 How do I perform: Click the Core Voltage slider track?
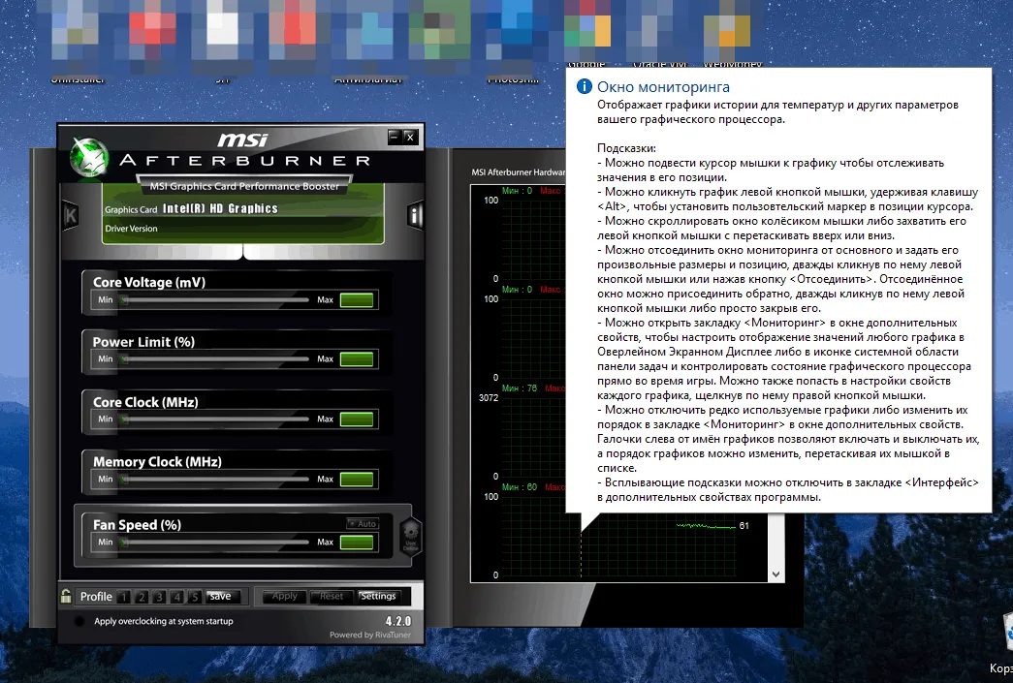218,300
